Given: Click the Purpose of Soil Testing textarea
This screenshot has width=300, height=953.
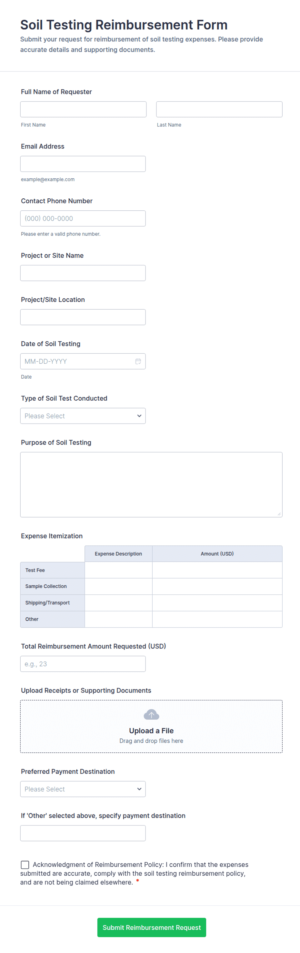Looking at the screenshot, I should (x=151, y=485).
